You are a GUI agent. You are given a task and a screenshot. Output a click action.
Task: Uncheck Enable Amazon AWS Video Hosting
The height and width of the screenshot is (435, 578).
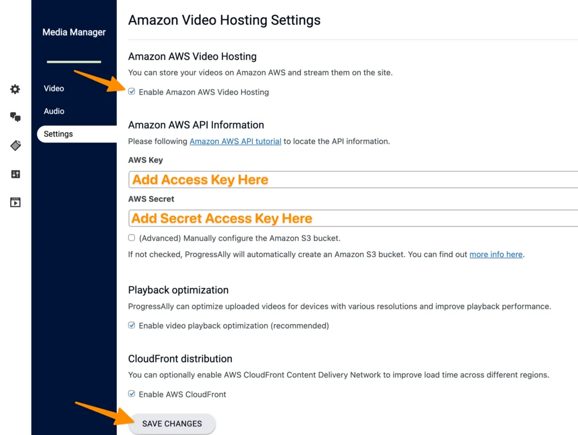pyautogui.click(x=132, y=92)
